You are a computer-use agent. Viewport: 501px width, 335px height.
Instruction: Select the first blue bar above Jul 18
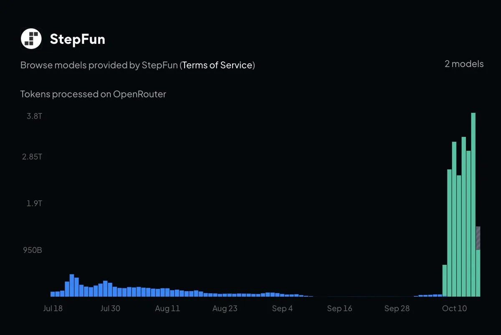(x=53, y=294)
